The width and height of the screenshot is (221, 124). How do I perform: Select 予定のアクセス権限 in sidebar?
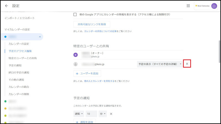(x=20, y=51)
